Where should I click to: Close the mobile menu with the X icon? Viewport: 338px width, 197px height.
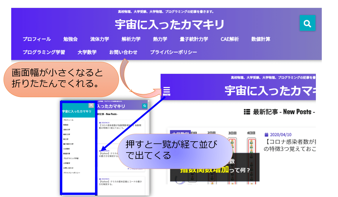point(92,105)
